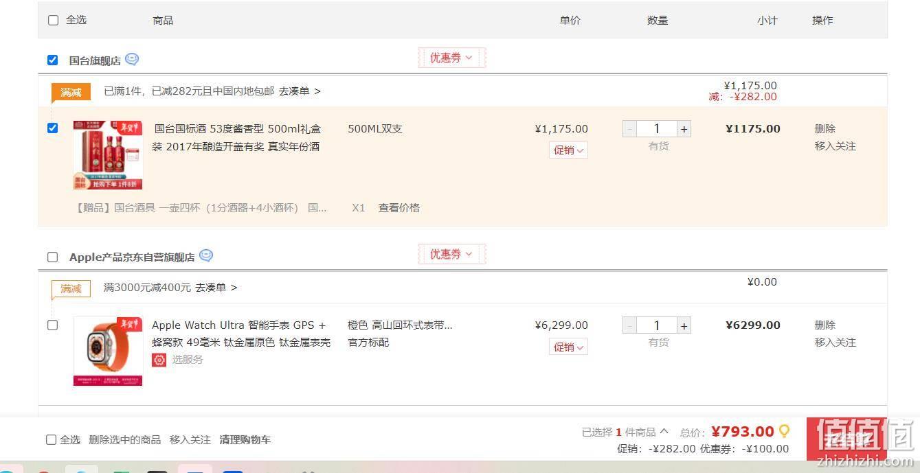Click 去凑单 next to 满3000元减400元
Viewport: 920px width, 473px height.
pyautogui.click(x=216, y=287)
